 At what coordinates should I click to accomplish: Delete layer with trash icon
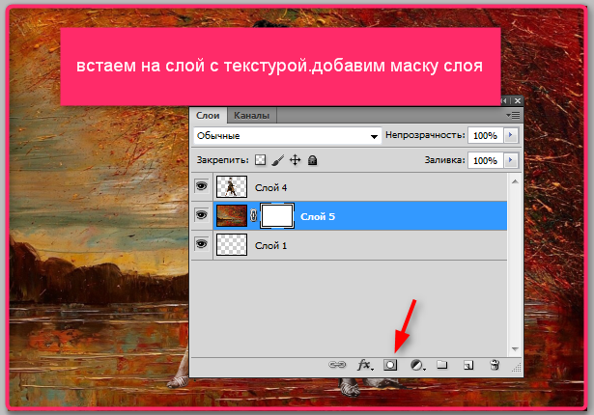point(495,365)
